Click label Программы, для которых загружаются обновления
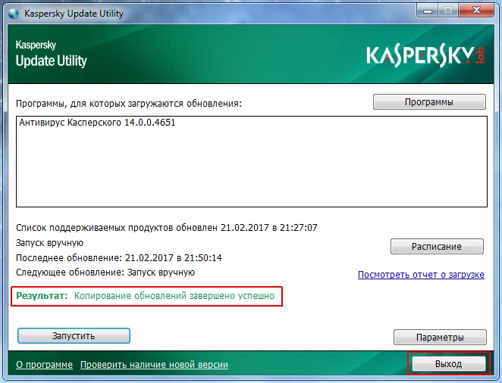The height and width of the screenshot is (383, 502). point(129,104)
